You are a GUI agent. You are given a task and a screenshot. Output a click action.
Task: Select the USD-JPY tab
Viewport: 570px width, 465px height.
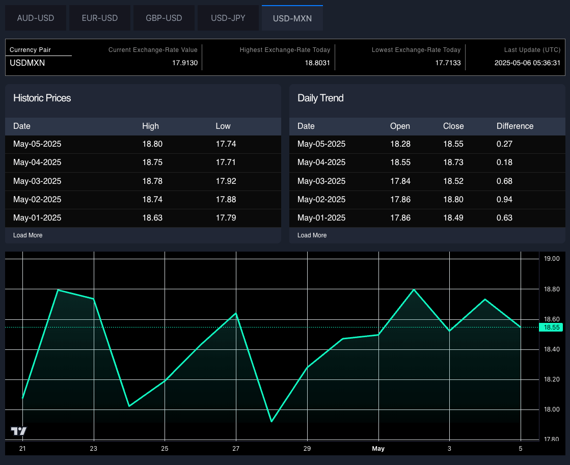[228, 18]
